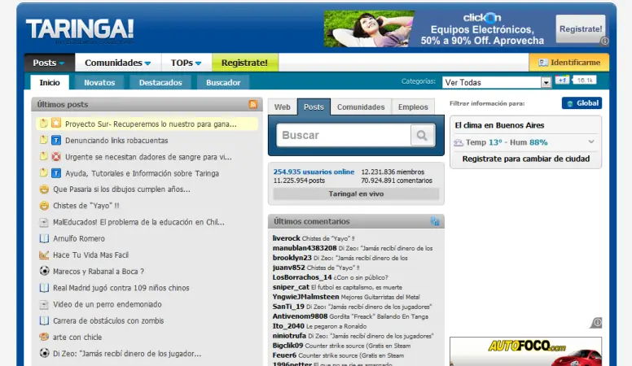Click the 16.1k +1 count bubble

(584, 81)
